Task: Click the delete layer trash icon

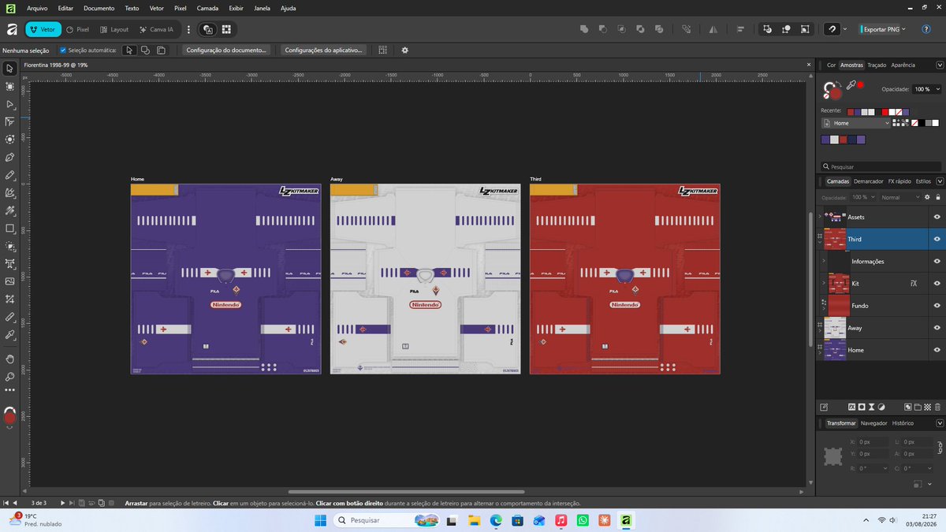Action: tap(937, 407)
